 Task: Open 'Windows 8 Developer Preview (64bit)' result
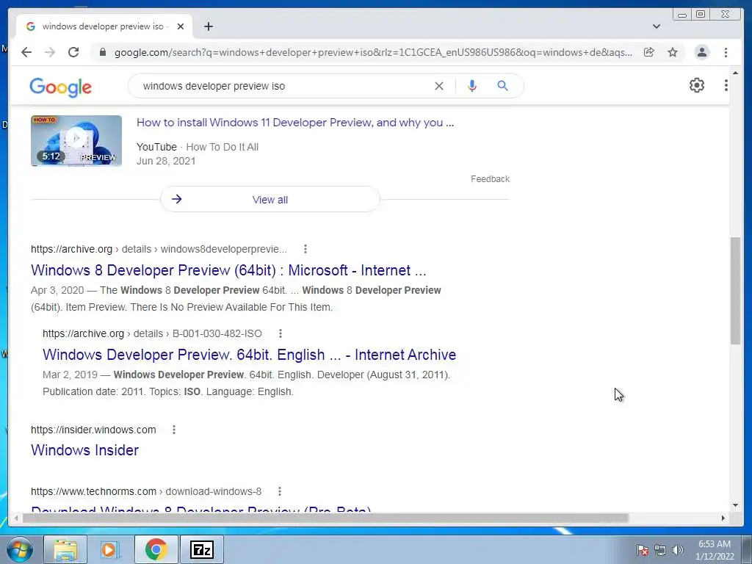click(x=228, y=270)
